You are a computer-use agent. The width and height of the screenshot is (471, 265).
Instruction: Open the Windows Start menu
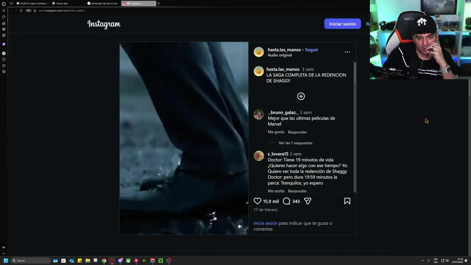click(x=6, y=261)
